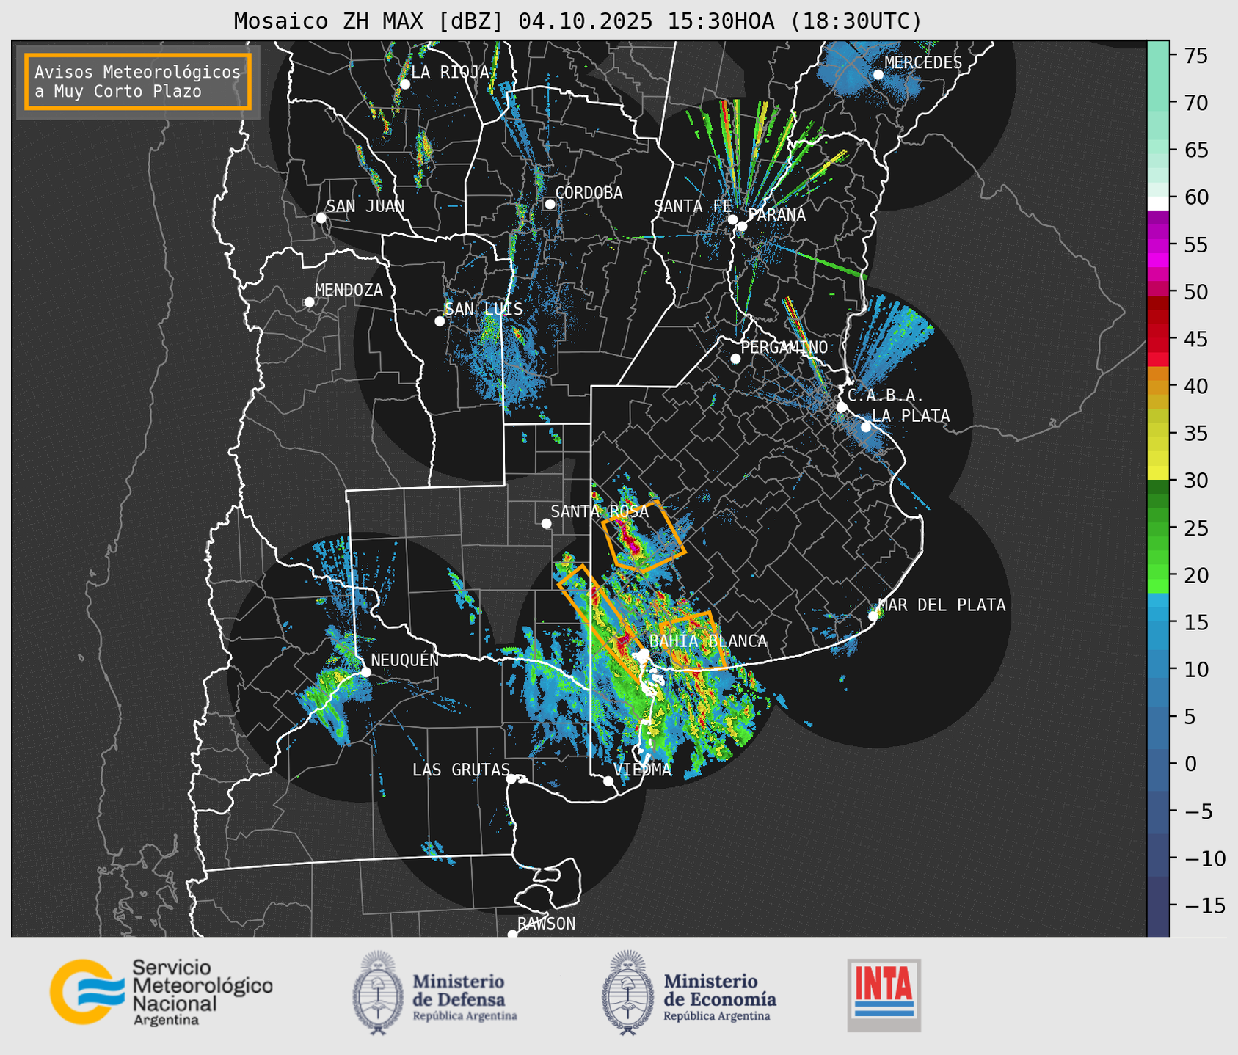
Task: Click the orange warning polygon near Santa Rosa
Action: click(644, 537)
